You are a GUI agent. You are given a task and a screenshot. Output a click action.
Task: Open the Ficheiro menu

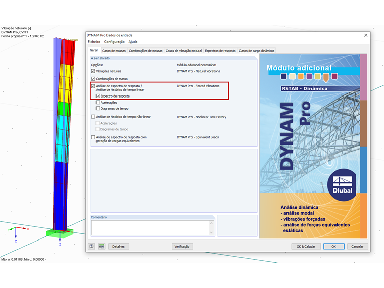click(94, 42)
